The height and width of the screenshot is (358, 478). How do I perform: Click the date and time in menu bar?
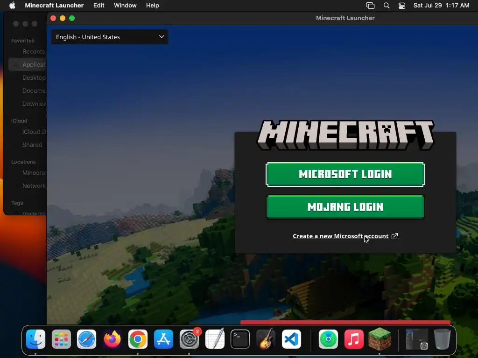coord(441,6)
